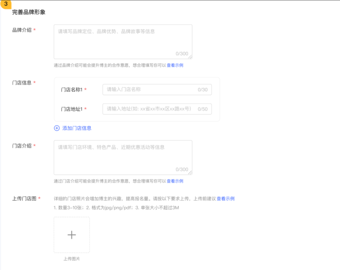Click the 完善品牌形象 section heading

[x=29, y=12]
